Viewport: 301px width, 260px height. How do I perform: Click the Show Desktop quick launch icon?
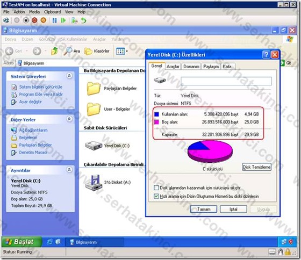(58, 242)
